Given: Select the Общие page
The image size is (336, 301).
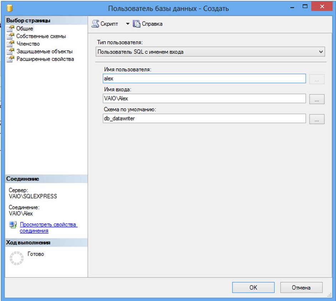Looking at the screenshot, I should click(25, 29).
